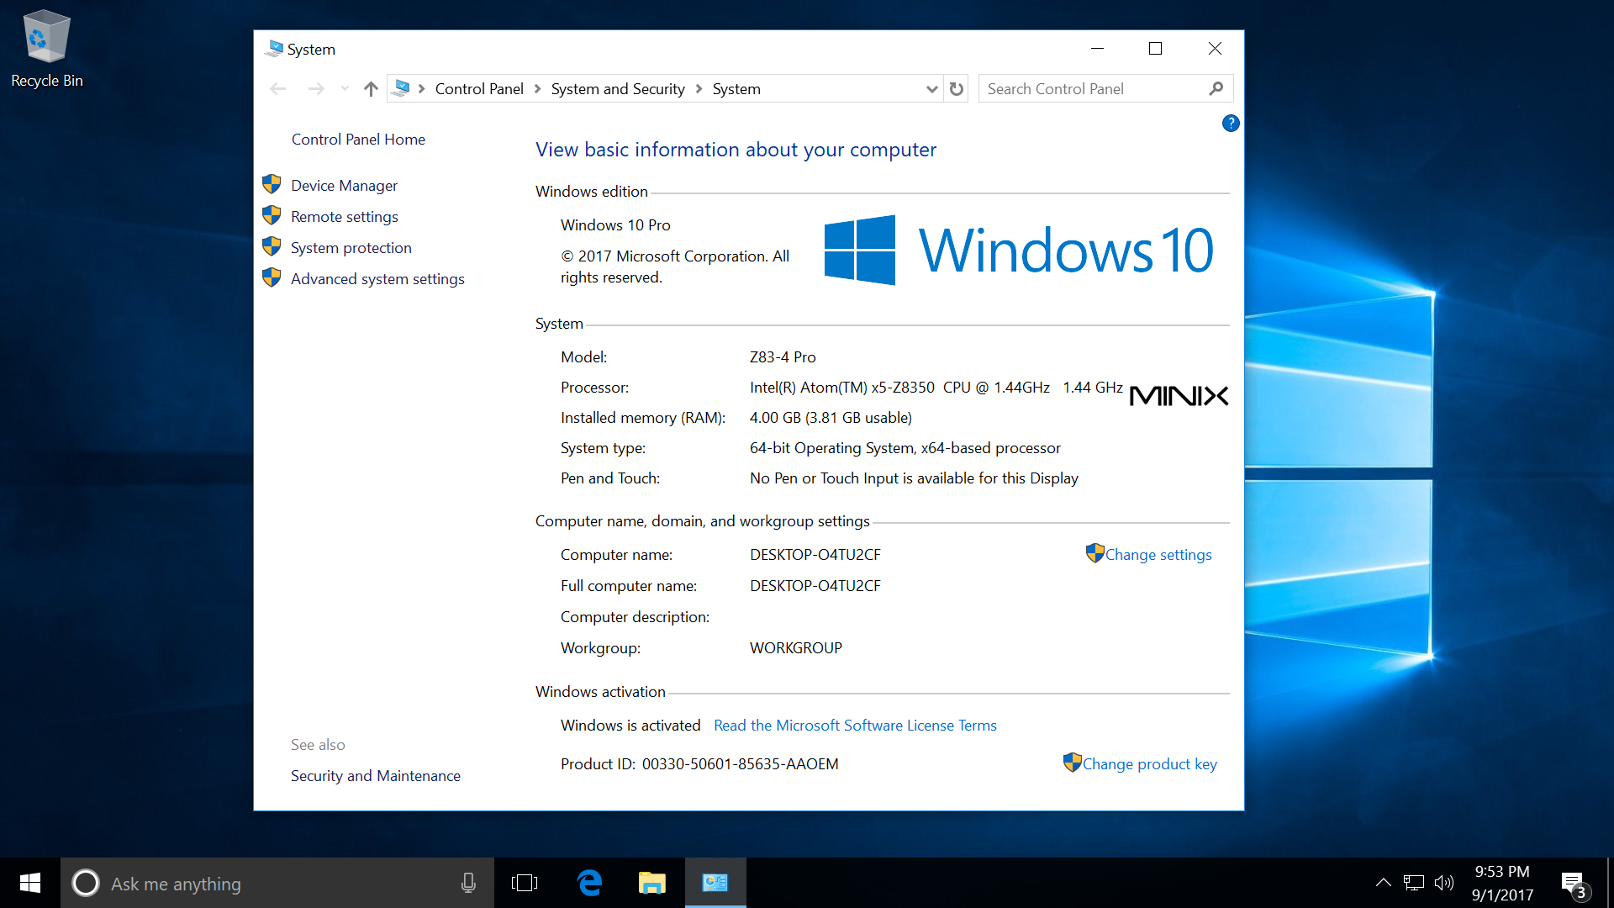Click the Control Panel taskbar button
1614x908 pixels.
pos(715,883)
